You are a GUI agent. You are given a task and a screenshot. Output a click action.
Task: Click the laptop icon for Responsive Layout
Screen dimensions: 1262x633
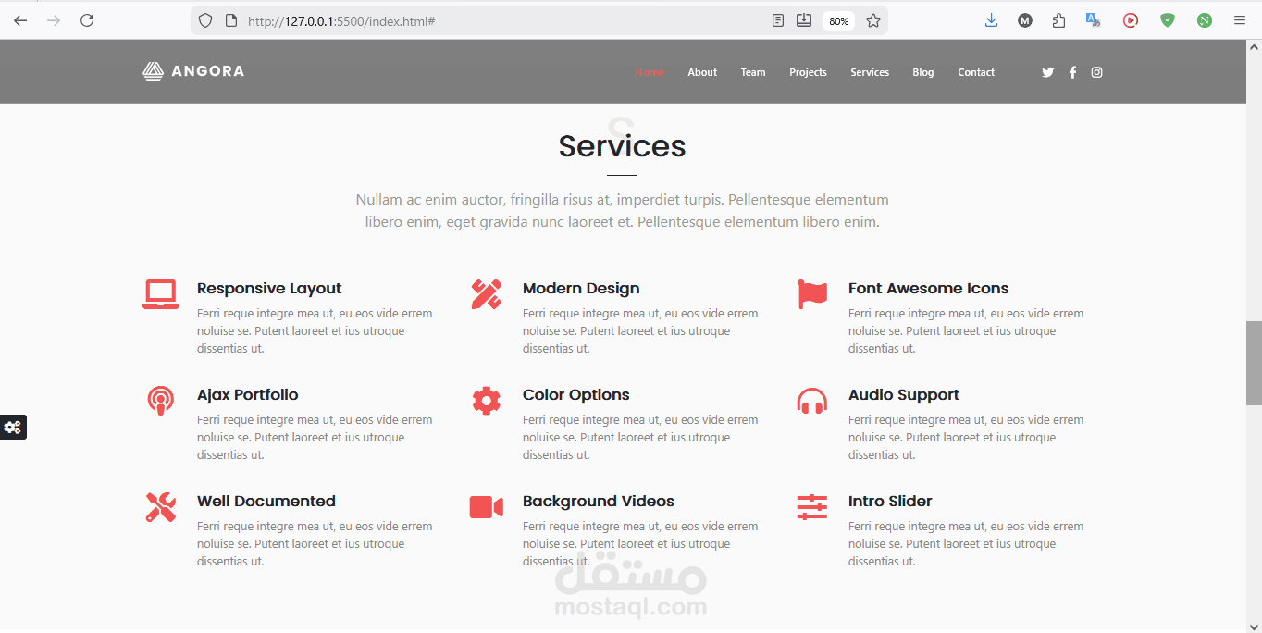pyautogui.click(x=161, y=294)
